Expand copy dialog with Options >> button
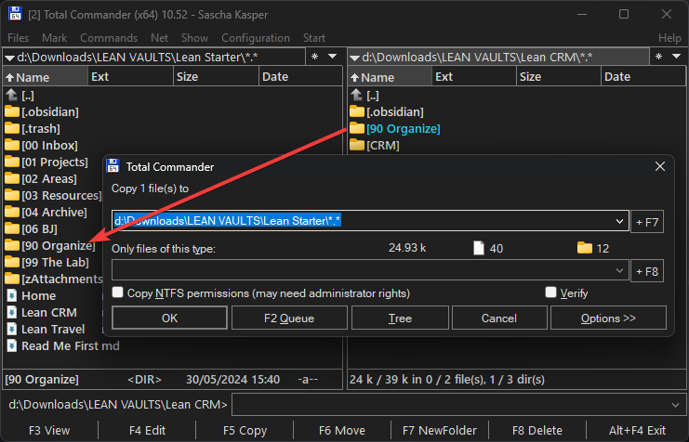The height and width of the screenshot is (442, 689). [608, 318]
